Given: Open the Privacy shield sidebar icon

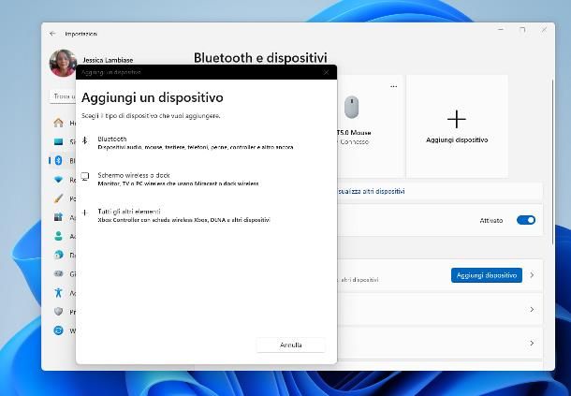Looking at the screenshot, I should click(58, 312).
